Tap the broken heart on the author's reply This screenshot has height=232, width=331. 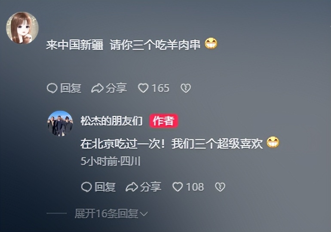(220, 187)
